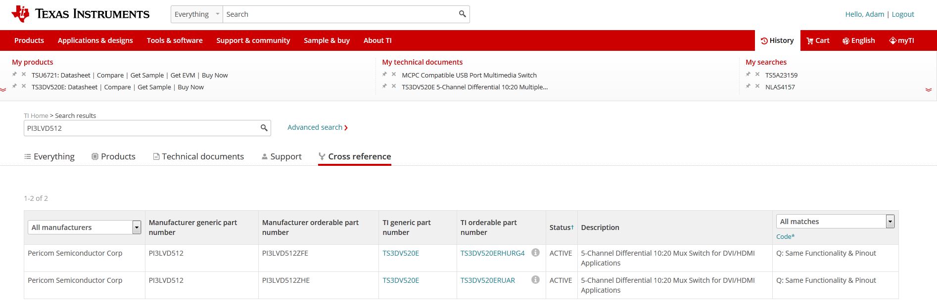The height and width of the screenshot is (305, 937).
Task: Click the PI3LVD512 search input field
Action: point(141,128)
